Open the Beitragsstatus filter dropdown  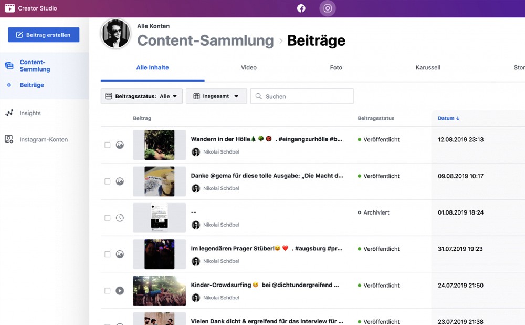click(x=142, y=96)
